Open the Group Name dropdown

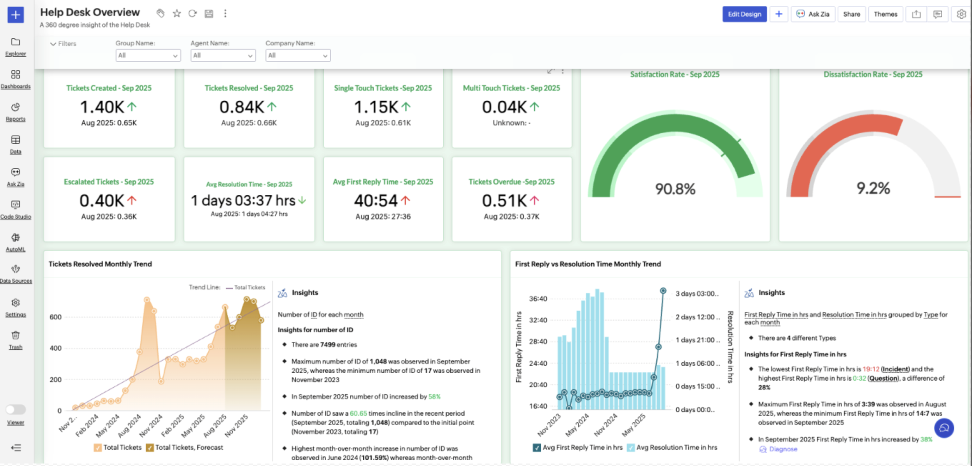[x=148, y=55]
